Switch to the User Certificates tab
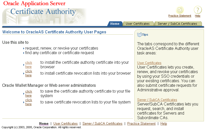 coord(138,24)
